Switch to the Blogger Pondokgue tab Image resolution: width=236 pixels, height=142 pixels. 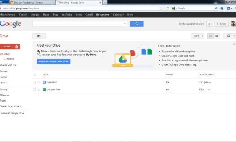pos(33,3)
